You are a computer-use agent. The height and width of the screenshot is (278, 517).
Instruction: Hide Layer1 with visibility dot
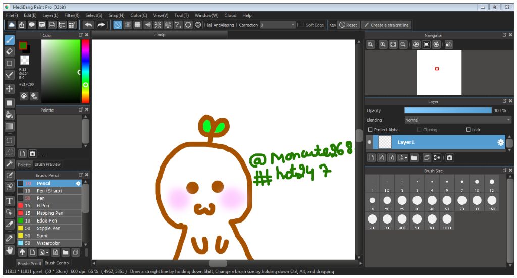coord(369,142)
